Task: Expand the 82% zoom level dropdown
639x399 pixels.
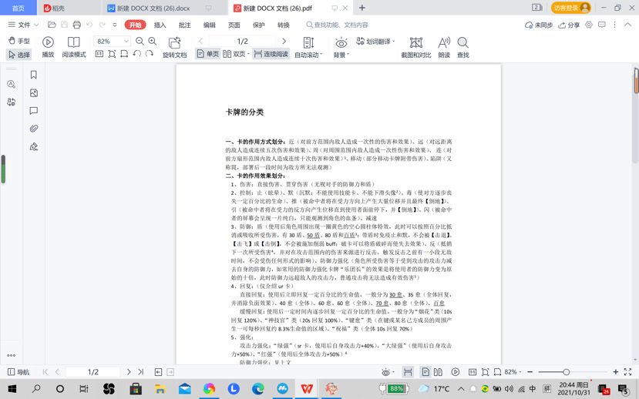Action: click(x=126, y=41)
